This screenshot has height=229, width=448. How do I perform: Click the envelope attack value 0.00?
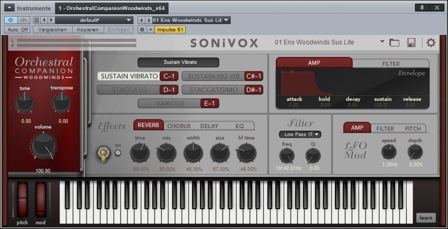(293, 105)
